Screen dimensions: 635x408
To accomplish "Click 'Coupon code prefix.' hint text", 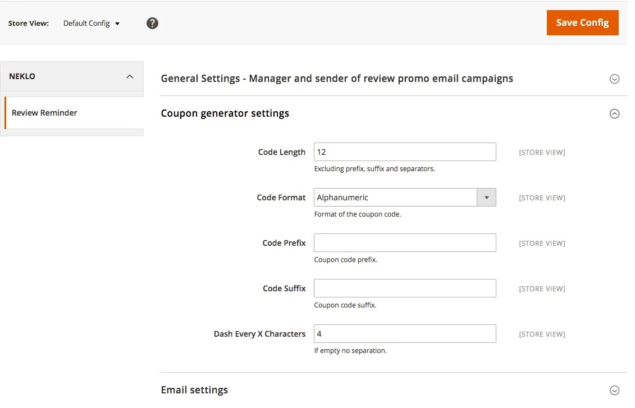I will click(345, 259).
